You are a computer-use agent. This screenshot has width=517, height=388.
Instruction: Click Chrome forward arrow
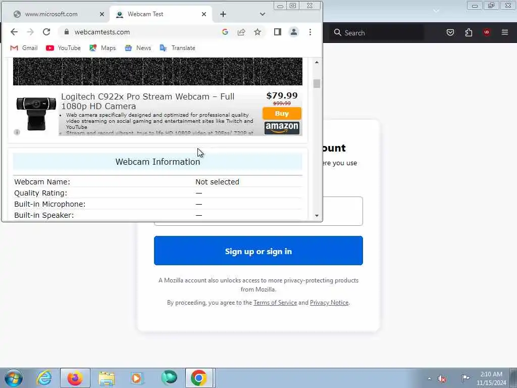30,32
